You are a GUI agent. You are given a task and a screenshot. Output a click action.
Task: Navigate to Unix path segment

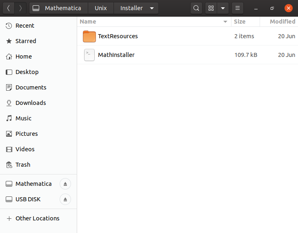[100, 8]
